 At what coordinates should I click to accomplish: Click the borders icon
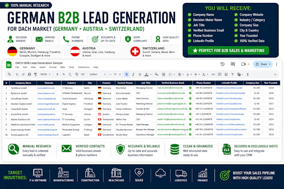click(x=163, y=74)
